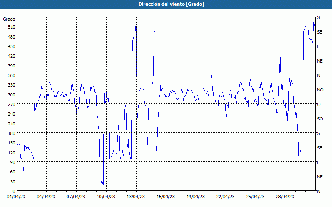This screenshot has height=207, width=332.
Task: Select the 240 value on left axis
Action: pos(12,114)
